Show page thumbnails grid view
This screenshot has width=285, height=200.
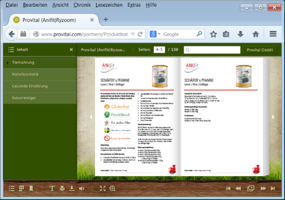click(x=22, y=189)
